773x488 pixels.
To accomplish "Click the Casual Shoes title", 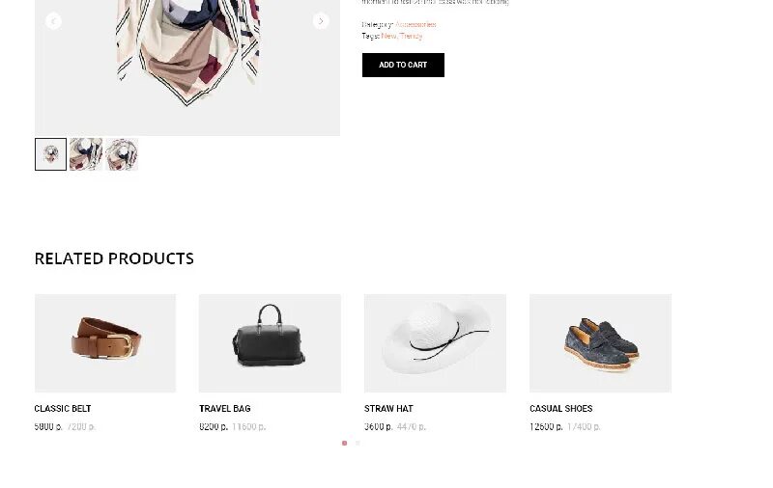I will (x=561, y=409).
